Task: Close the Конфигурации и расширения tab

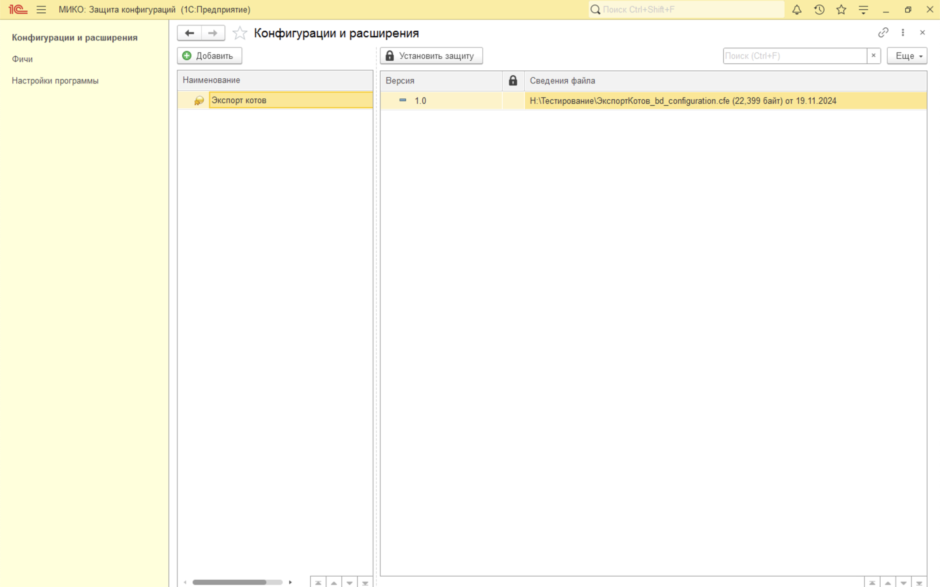Action: pyautogui.click(x=922, y=33)
